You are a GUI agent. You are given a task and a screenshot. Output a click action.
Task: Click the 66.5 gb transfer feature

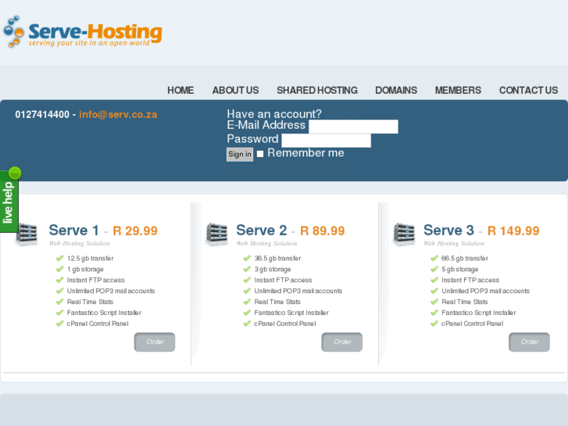pyautogui.click(x=465, y=259)
